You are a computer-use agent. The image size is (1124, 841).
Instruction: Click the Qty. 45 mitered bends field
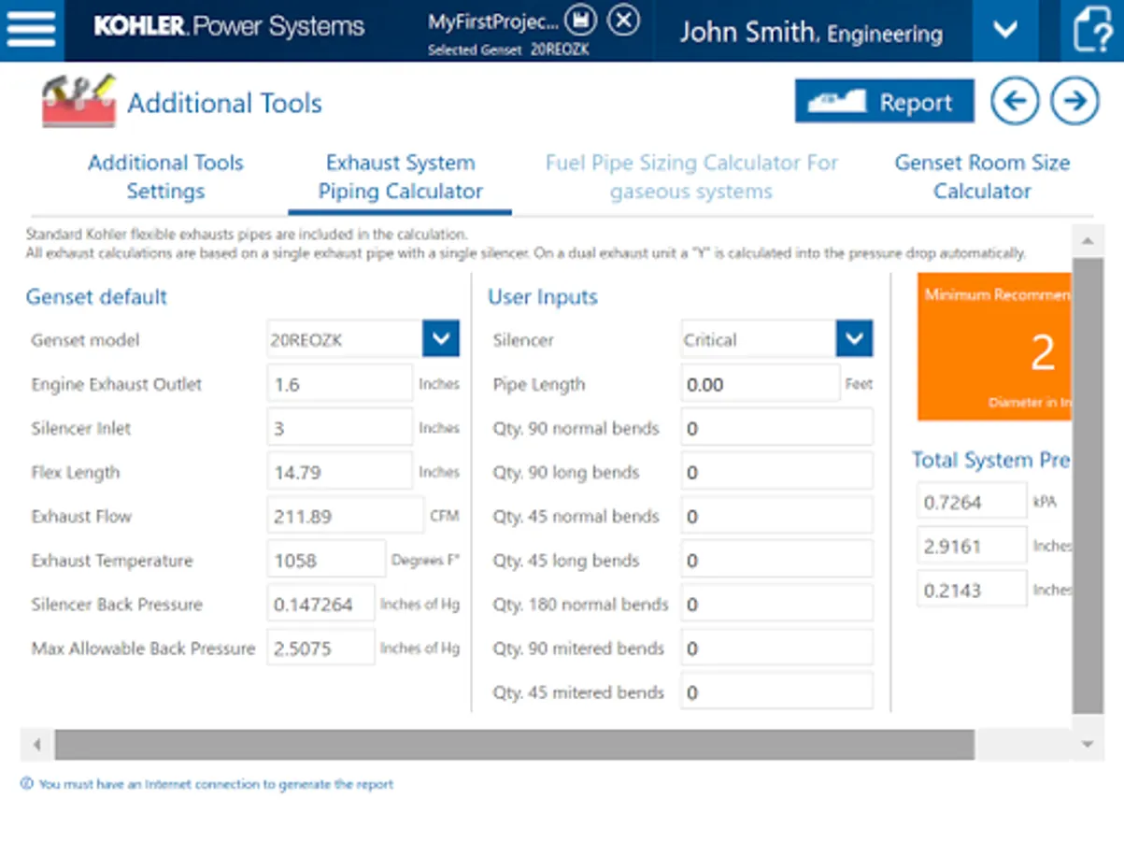tap(776, 692)
